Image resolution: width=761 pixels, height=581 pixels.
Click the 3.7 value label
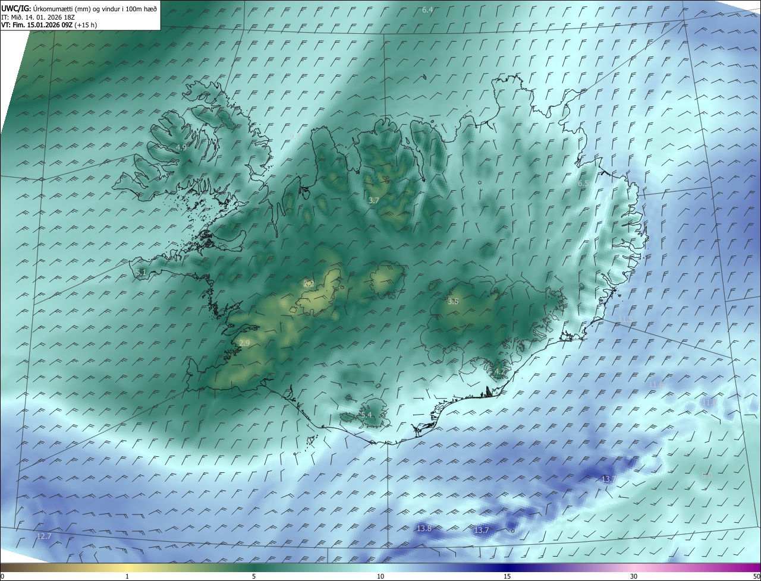click(373, 201)
